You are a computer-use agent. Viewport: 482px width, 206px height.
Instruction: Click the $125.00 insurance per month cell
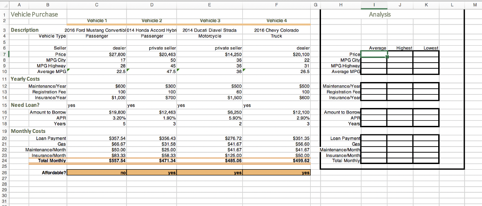click(x=209, y=155)
